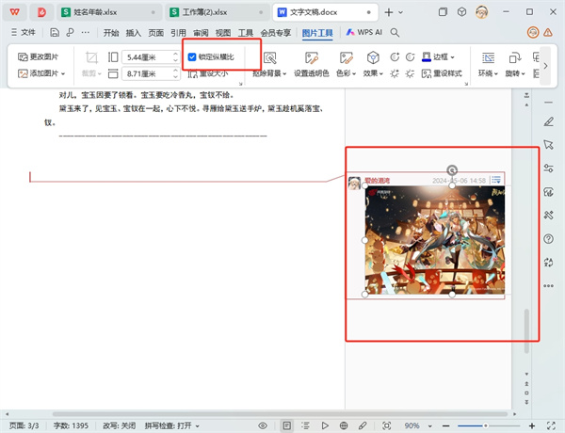Click the rotation handle above the picture

coord(452,169)
